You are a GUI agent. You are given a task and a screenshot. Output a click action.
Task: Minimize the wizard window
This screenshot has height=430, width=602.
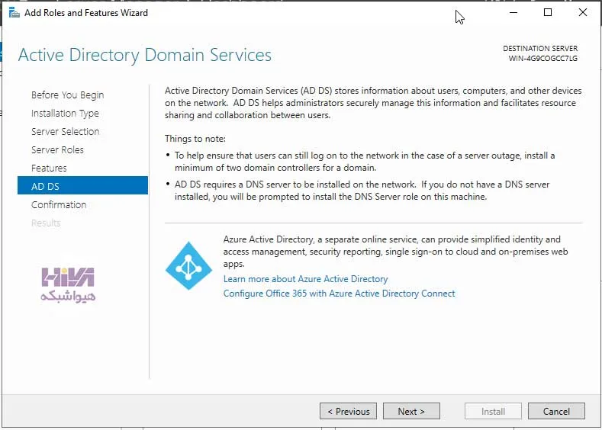pos(513,13)
